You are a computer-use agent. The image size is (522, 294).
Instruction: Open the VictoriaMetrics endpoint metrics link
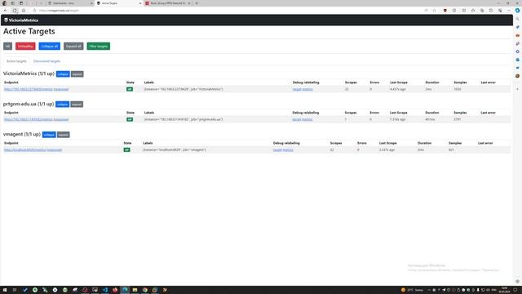coord(29,89)
